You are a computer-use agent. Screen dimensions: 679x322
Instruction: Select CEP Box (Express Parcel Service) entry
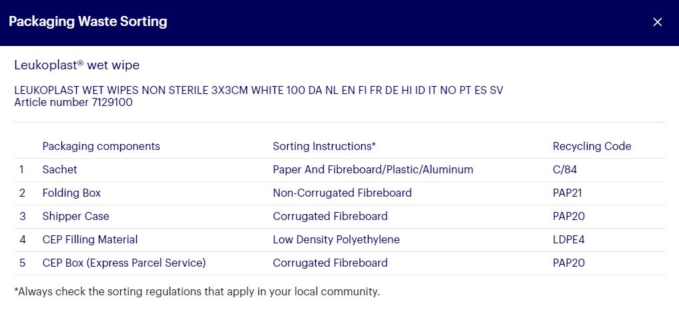click(124, 263)
